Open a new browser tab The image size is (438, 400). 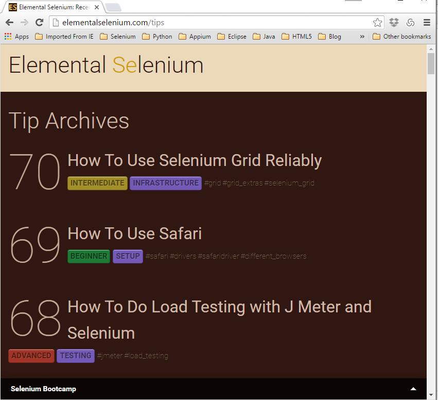[112, 7]
